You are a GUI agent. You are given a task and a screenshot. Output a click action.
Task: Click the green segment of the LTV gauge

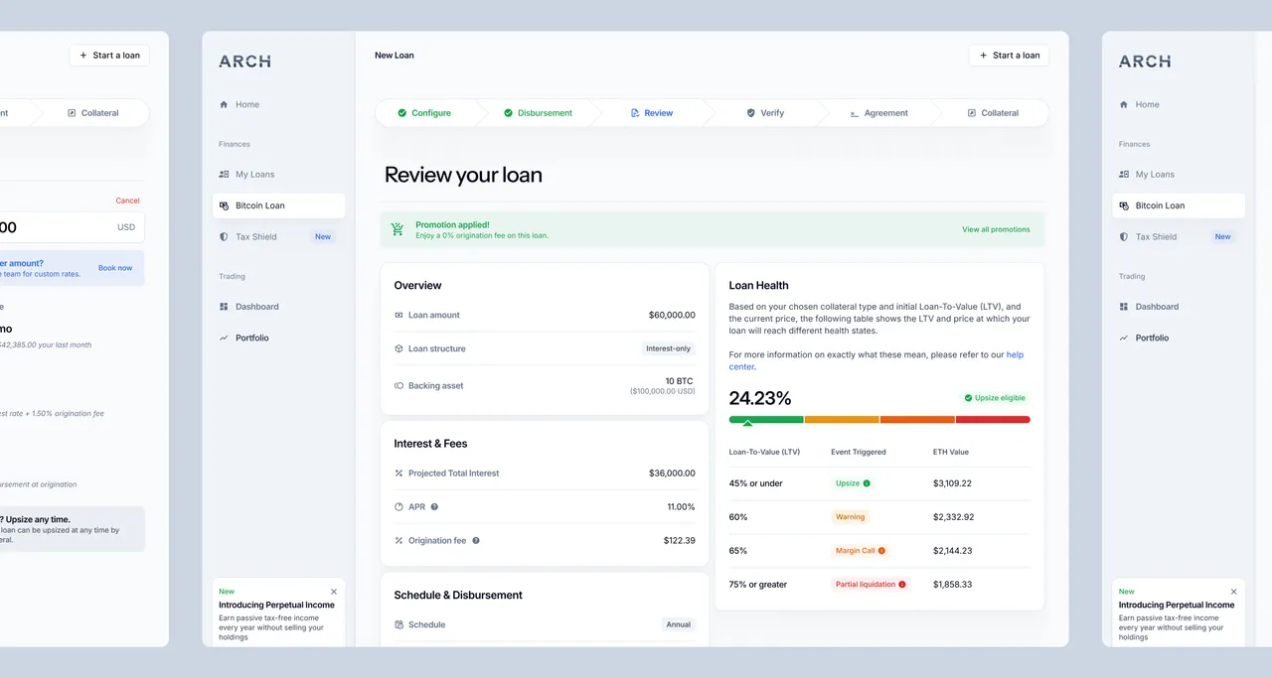765,419
